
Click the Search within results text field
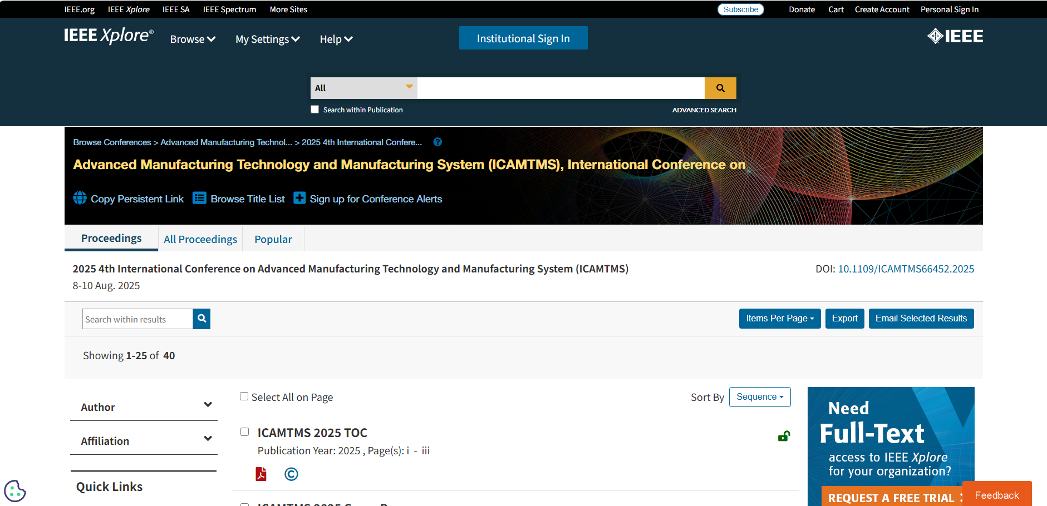point(137,319)
